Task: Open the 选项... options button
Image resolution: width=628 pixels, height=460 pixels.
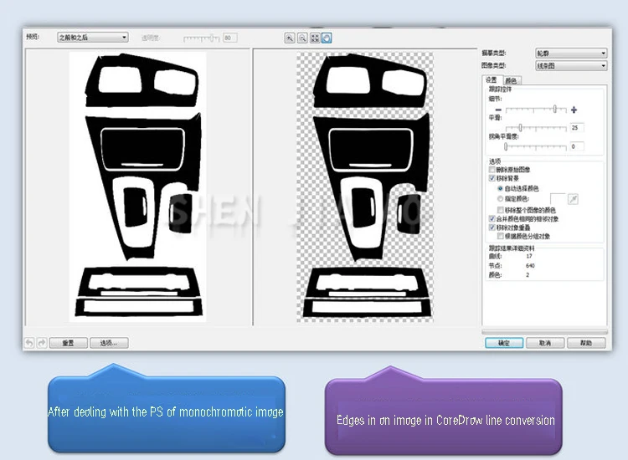Action: coord(109,343)
